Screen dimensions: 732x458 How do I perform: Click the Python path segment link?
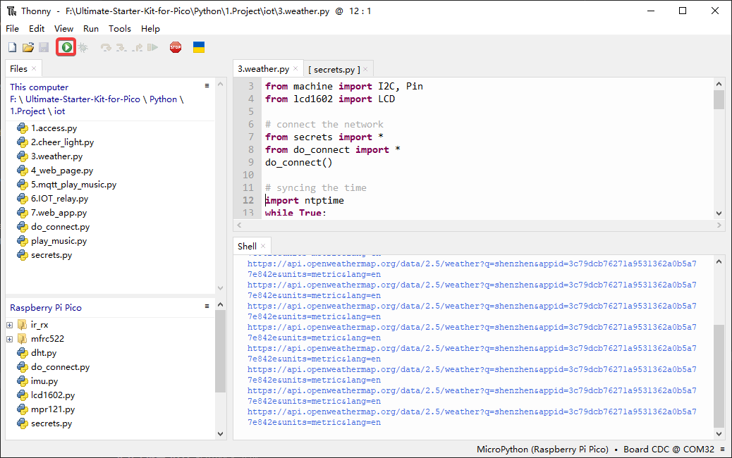163,99
